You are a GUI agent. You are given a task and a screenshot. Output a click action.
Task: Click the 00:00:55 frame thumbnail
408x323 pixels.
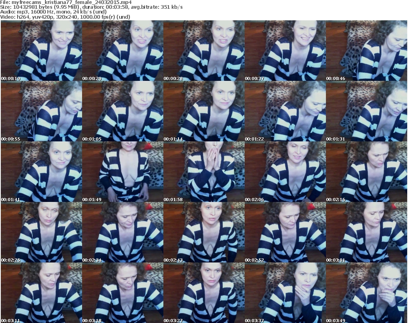click(x=41, y=111)
